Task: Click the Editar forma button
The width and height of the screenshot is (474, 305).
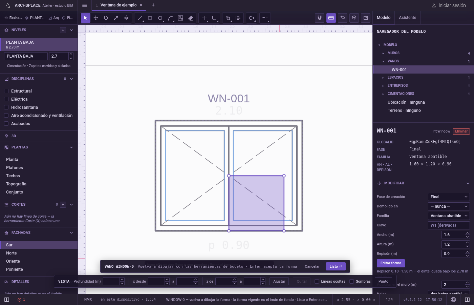Action: click(x=391, y=263)
